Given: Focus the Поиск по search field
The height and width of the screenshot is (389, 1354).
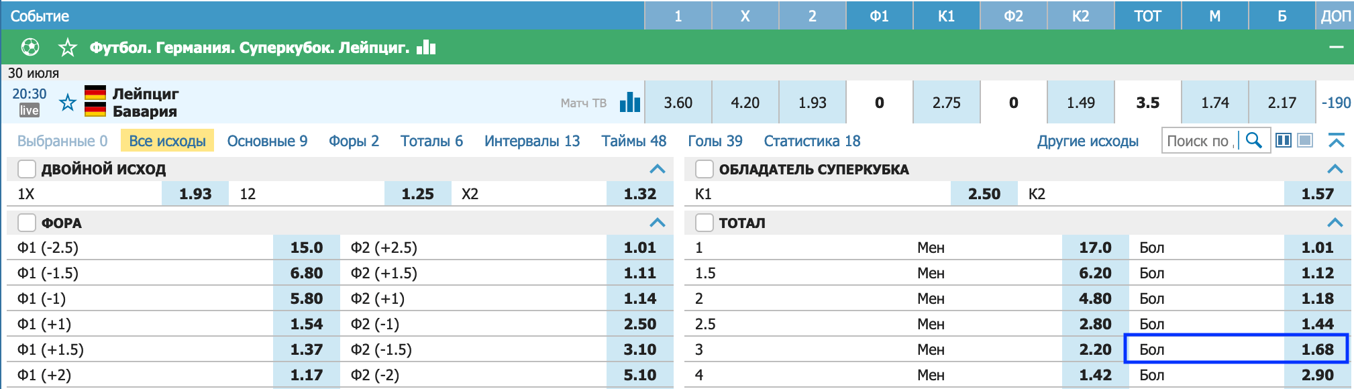Looking at the screenshot, I should point(1200,141).
